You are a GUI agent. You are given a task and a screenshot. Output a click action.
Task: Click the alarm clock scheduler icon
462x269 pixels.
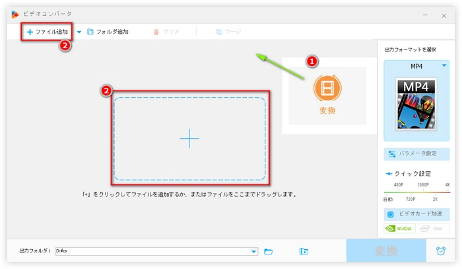tap(440, 251)
